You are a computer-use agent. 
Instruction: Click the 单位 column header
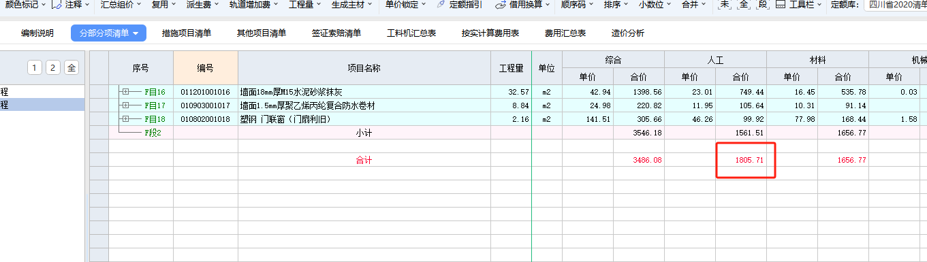click(546, 68)
